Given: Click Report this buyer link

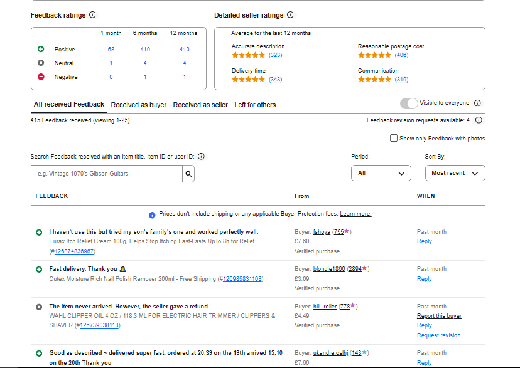Looking at the screenshot, I should [439, 316].
